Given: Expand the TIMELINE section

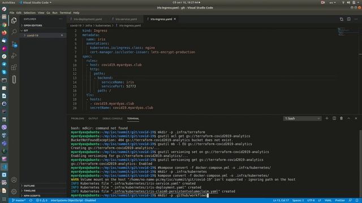Looking at the screenshot, I should [x=29, y=191].
